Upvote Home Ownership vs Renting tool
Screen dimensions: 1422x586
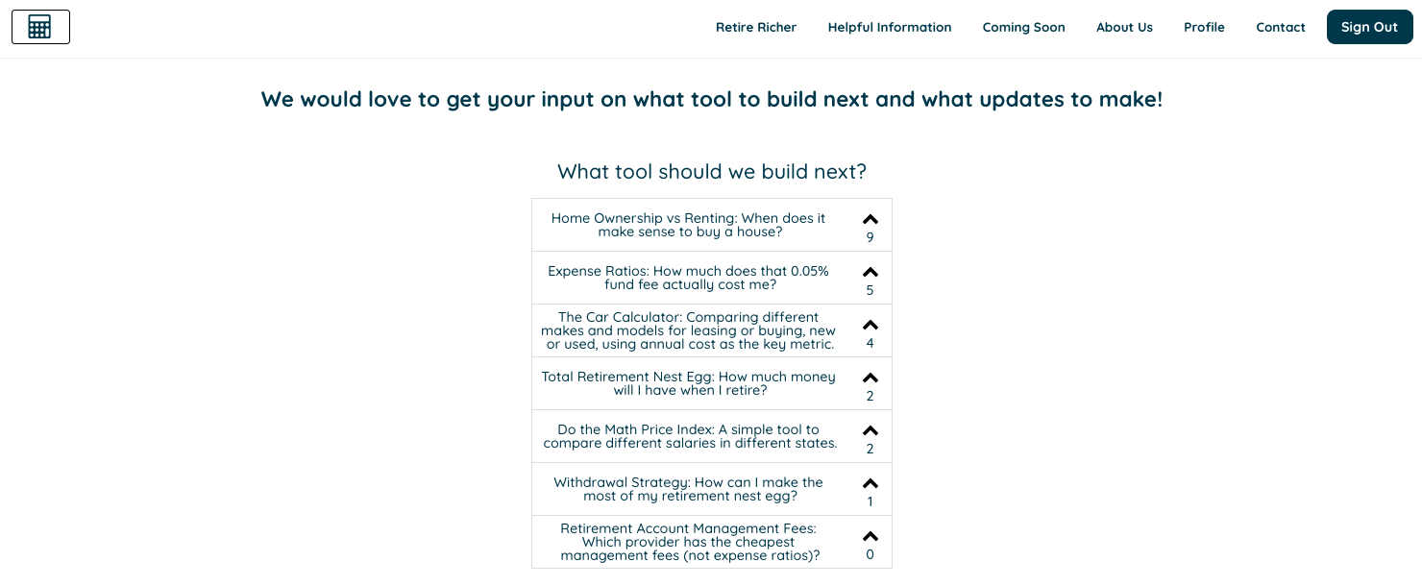pos(870,219)
